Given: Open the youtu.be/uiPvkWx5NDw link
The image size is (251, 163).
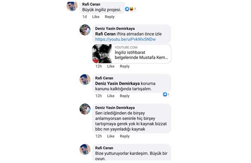Looking at the screenshot, I should click(125, 39).
